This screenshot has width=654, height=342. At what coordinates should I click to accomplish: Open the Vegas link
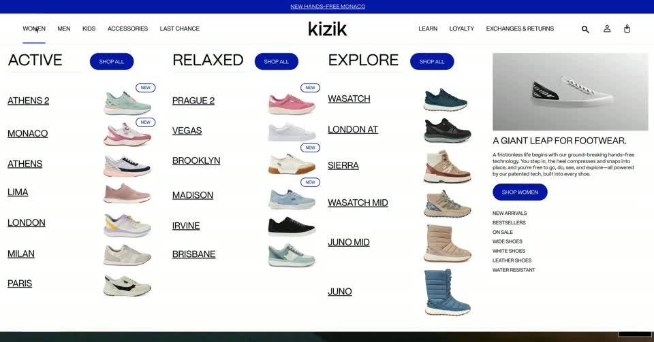pos(187,131)
